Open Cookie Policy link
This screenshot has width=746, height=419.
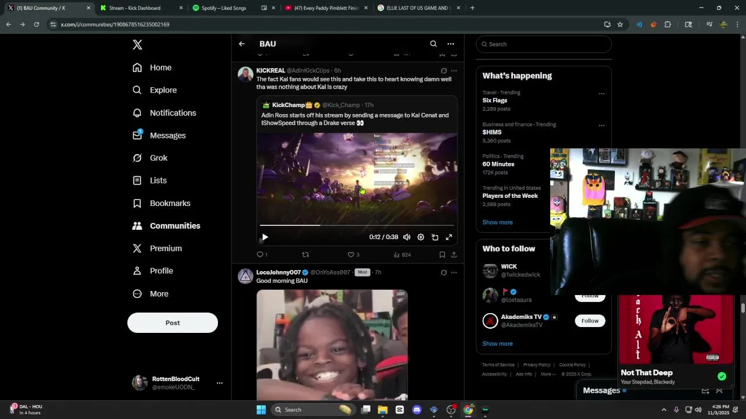click(572, 365)
